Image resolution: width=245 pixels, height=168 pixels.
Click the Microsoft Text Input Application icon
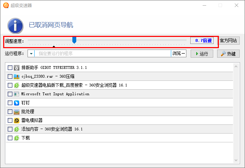point(17,94)
